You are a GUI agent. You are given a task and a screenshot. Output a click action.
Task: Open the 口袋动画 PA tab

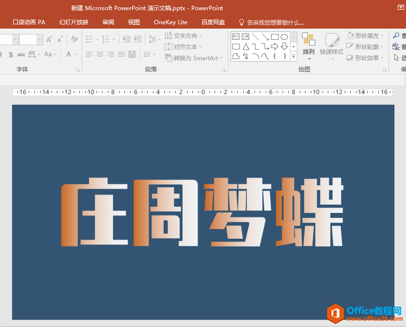point(29,22)
